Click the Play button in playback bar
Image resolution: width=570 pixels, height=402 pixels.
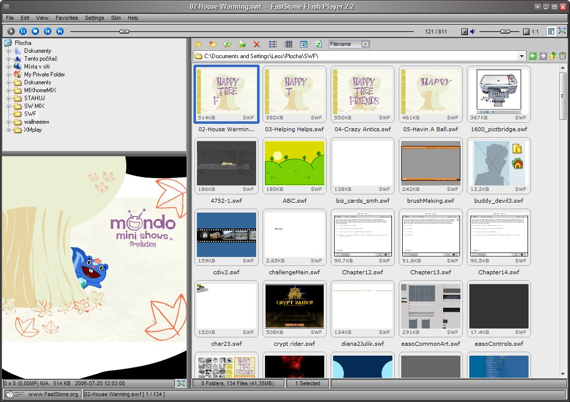coord(11,31)
